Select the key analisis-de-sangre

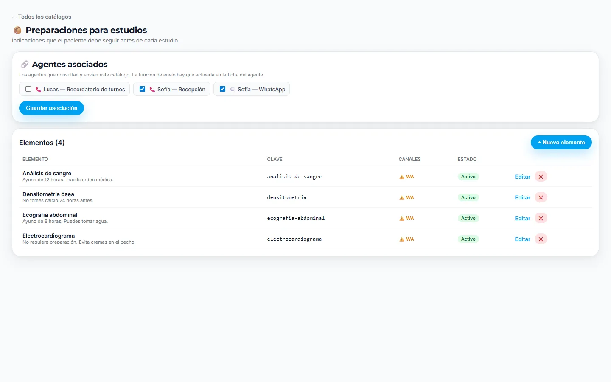coord(294,177)
